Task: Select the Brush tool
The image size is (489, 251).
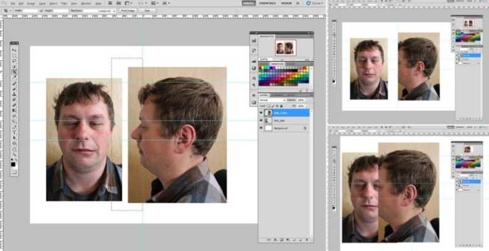Action: pos(14,89)
